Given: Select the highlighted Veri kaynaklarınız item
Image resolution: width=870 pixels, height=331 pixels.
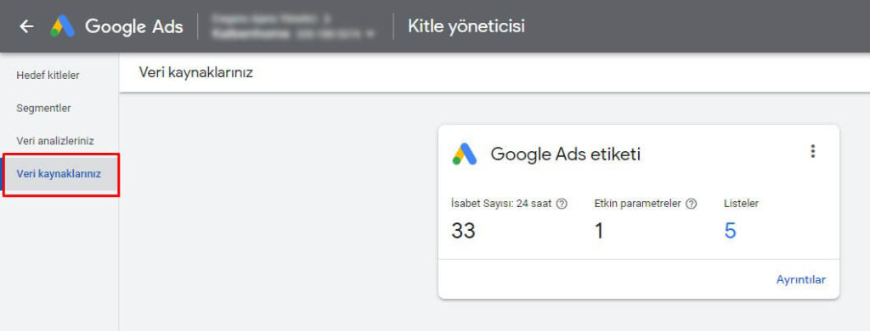Looking at the screenshot, I should 59,173.
